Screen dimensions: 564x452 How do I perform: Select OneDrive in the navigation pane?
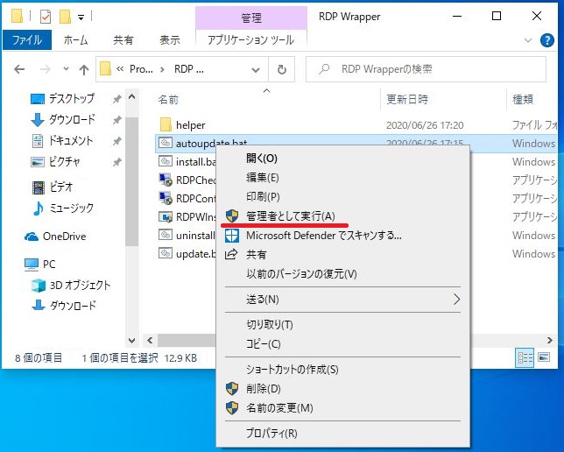[x=55, y=237]
